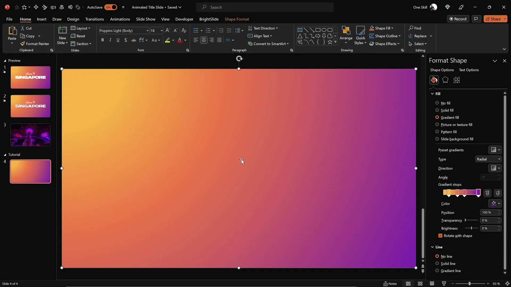Open the Animations ribbon tab

[x=120, y=19]
